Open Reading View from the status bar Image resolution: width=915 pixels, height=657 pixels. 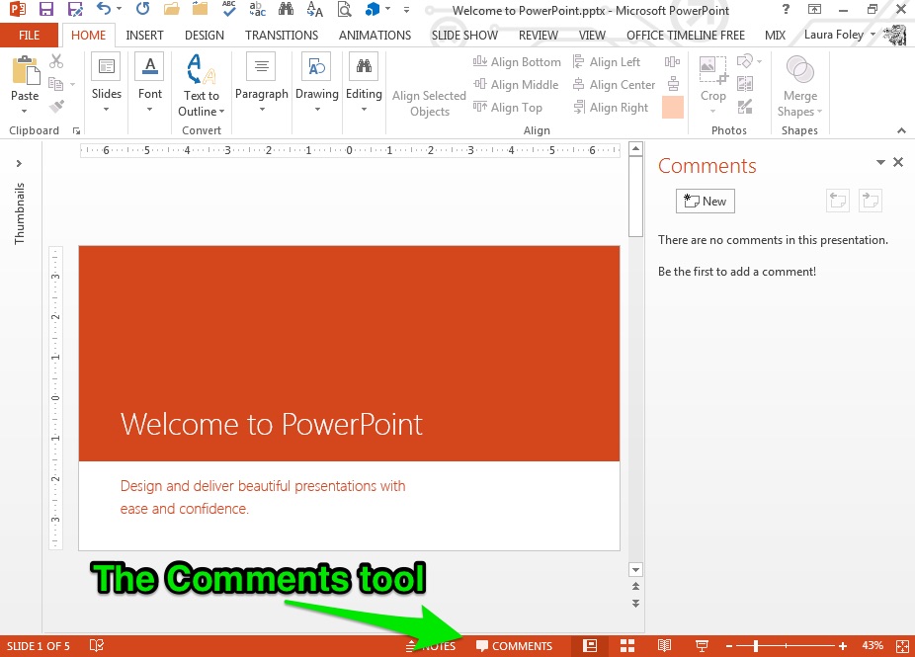(665, 645)
